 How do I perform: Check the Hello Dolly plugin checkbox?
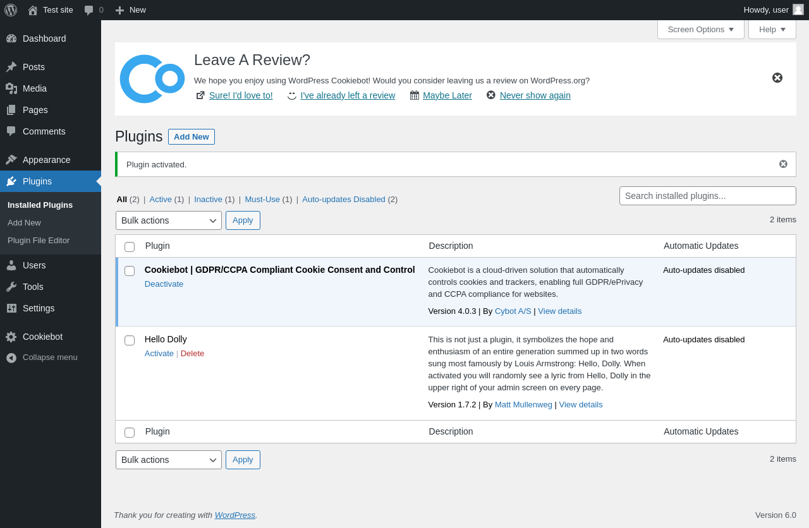130,340
